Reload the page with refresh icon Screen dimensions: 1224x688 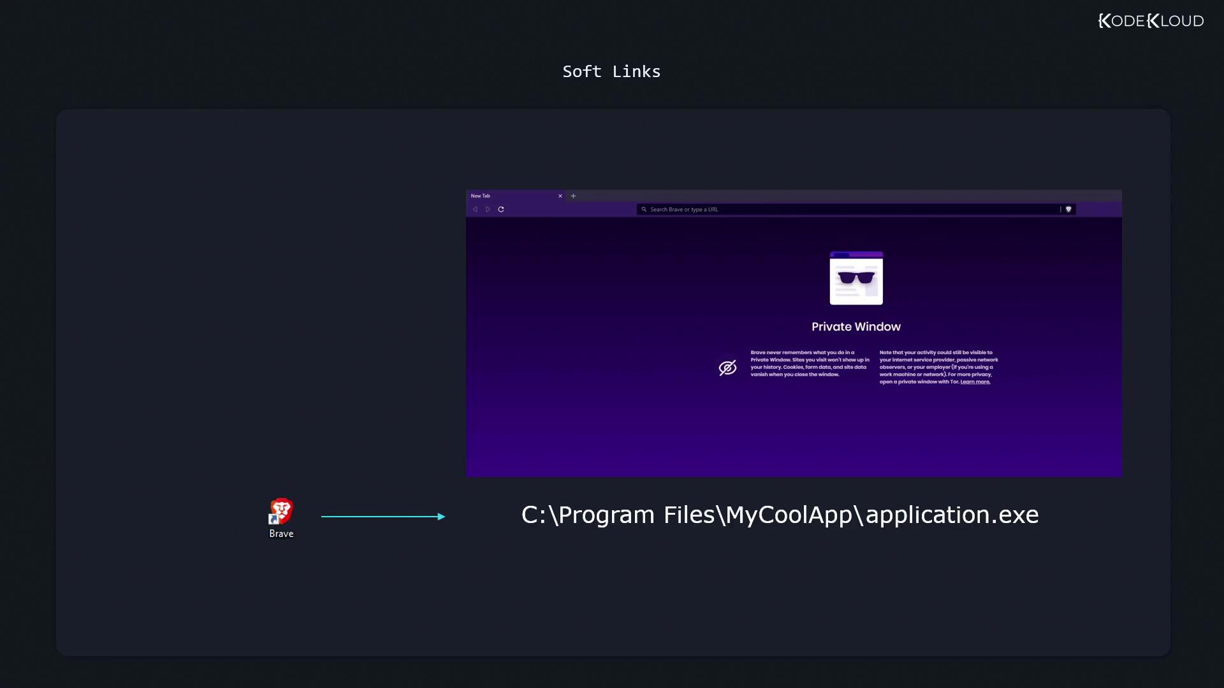pyautogui.click(x=501, y=210)
